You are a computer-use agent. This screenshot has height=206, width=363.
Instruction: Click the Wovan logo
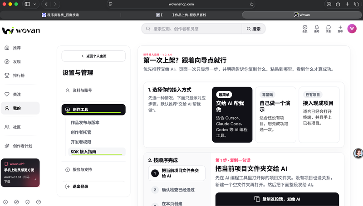click(x=21, y=30)
